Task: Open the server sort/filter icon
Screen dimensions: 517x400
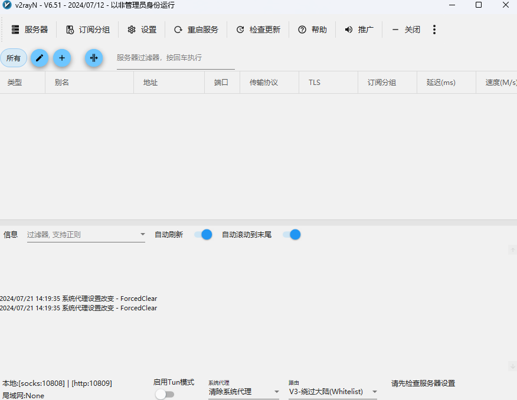Action: pyautogui.click(x=93, y=58)
